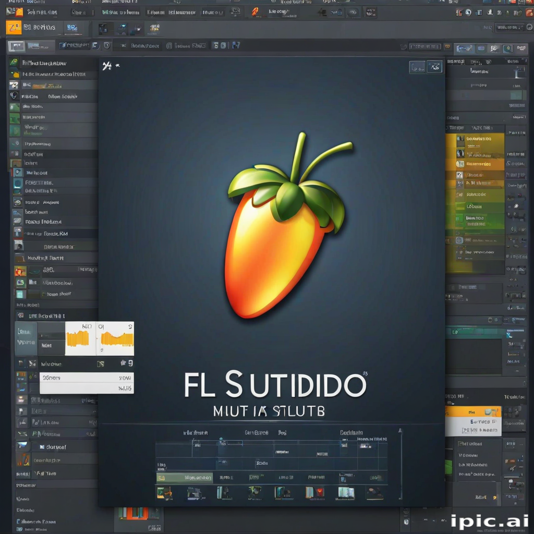This screenshot has height=534, width=534.
Task: Open the first green-and-orange thumbnail in the splash bottom row
Action: (164, 493)
